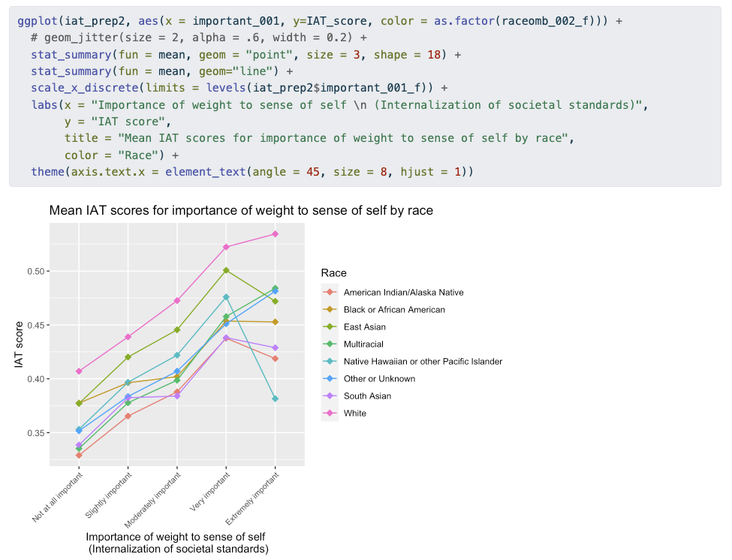Click the East Asian point at Very important

[226, 270]
